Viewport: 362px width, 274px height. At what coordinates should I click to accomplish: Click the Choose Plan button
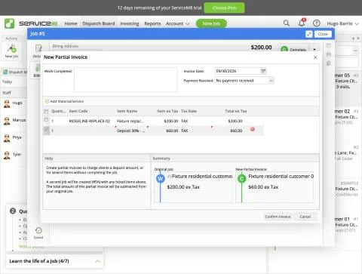tap(224, 8)
